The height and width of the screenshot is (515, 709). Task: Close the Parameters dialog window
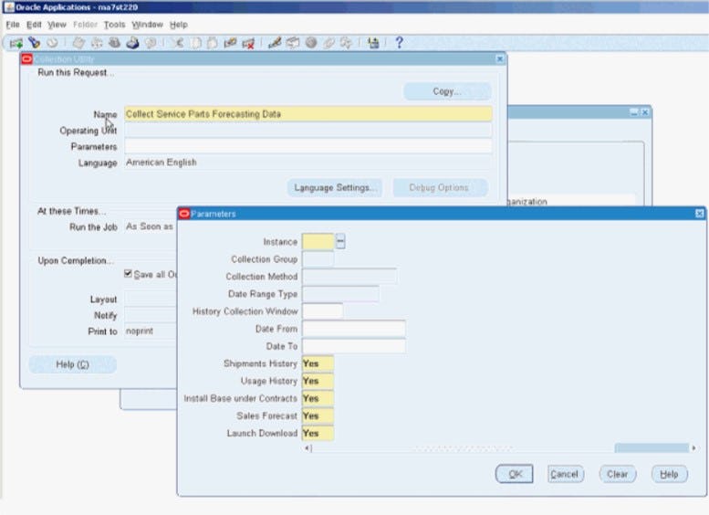[700, 214]
